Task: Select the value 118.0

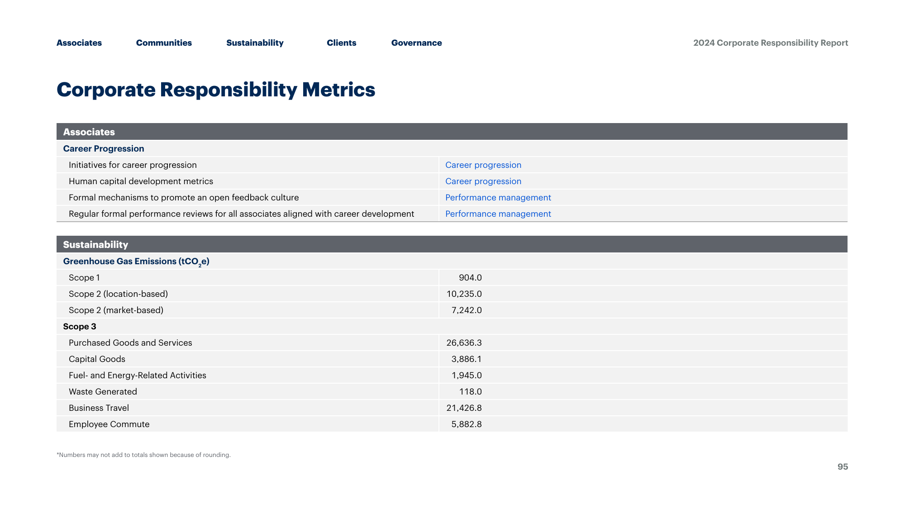Action: pyautogui.click(x=471, y=392)
